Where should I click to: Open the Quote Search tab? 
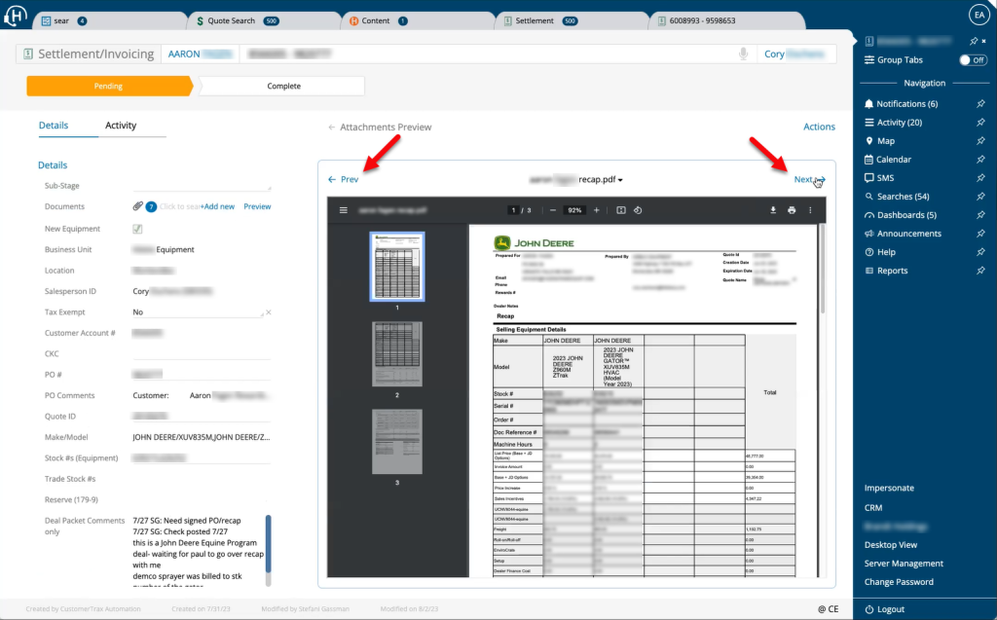tap(224, 20)
